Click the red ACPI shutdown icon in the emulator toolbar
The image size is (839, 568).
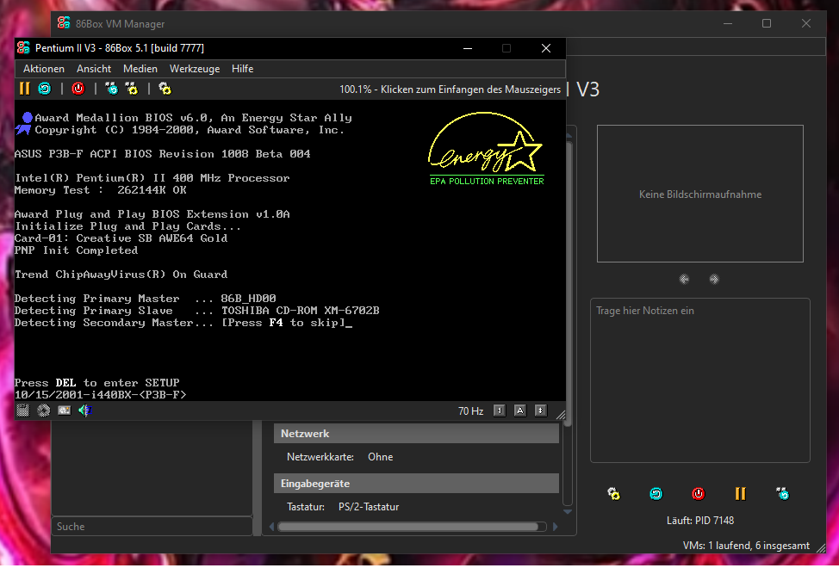[78, 89]
